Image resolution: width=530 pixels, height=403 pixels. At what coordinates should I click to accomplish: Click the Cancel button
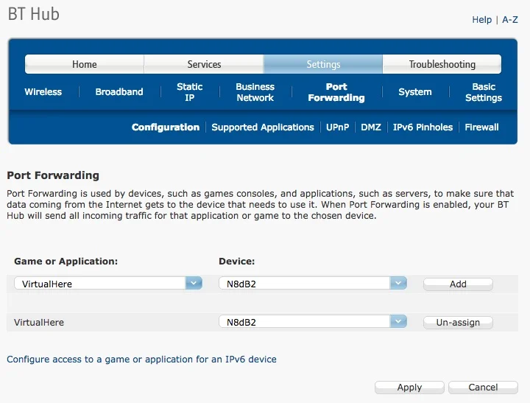tap(483, 387)
